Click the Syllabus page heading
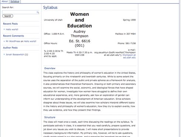The height and width of the screenshot is (137, 181). tap(50, 7)
